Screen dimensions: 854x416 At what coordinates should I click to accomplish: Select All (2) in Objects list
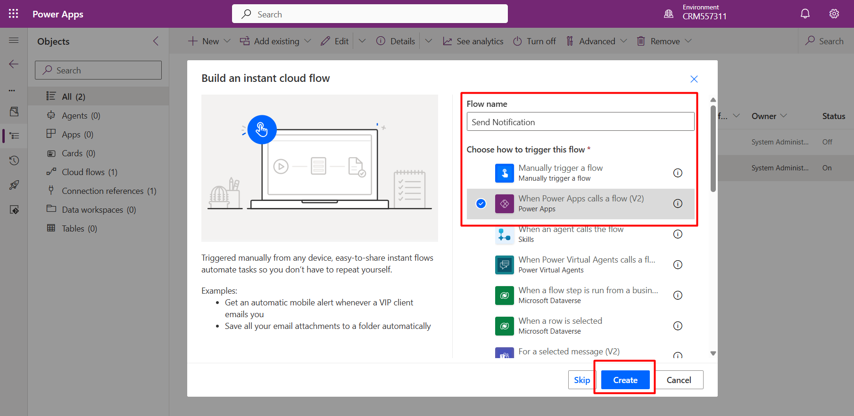(x=98, y=96)
